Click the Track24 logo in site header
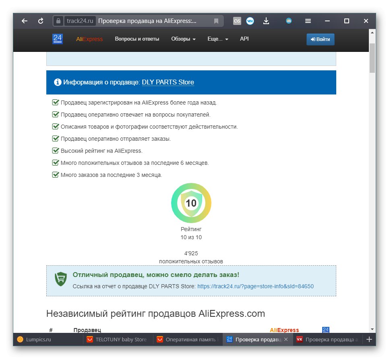Image resolution: width=389 pixels, height=359 pixels. [x=58, y=39]
